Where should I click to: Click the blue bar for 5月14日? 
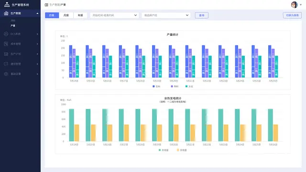[x=71, y=62]
